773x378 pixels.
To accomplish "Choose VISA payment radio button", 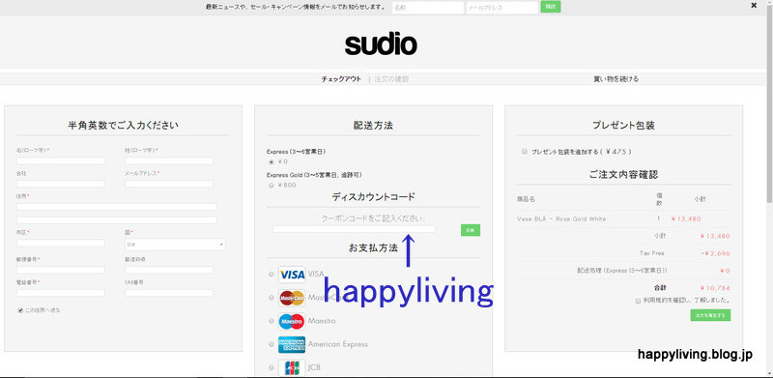I will [x=272, y=275].
